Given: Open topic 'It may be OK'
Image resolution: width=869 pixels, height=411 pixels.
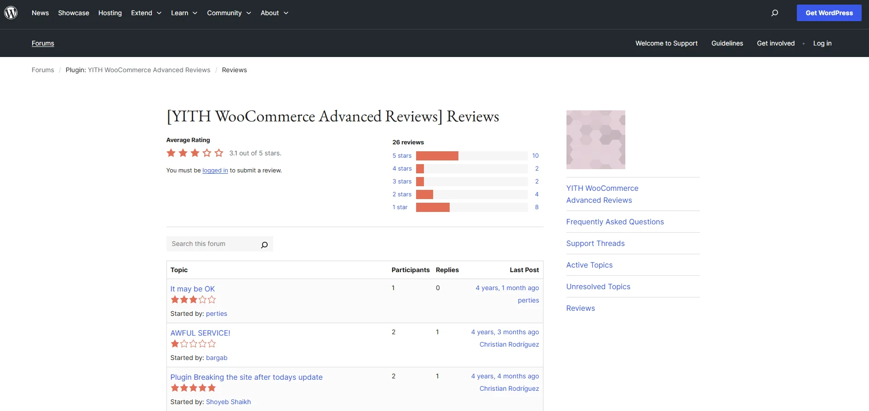Looking at the screenshot, I should click(x=193, y=289).
